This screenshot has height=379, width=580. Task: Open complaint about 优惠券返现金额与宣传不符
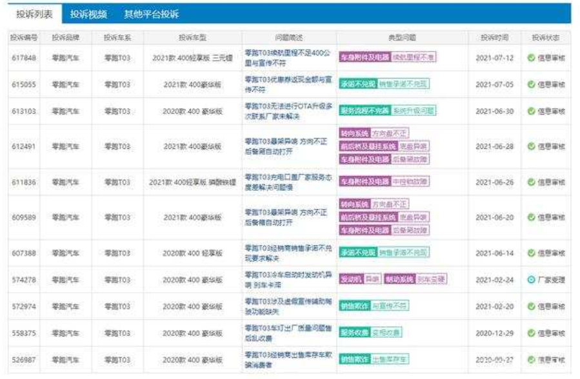(288, 84)
